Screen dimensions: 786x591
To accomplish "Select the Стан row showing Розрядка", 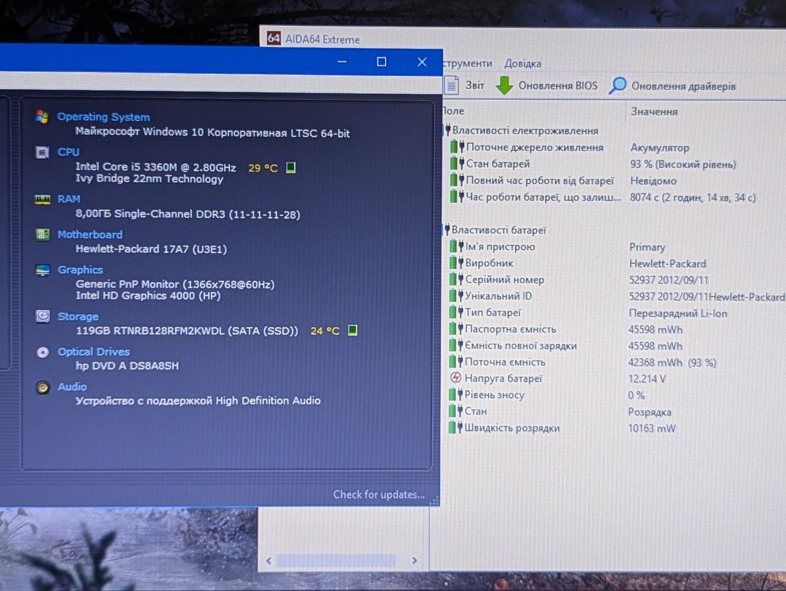I will click(x=614, y=411).
